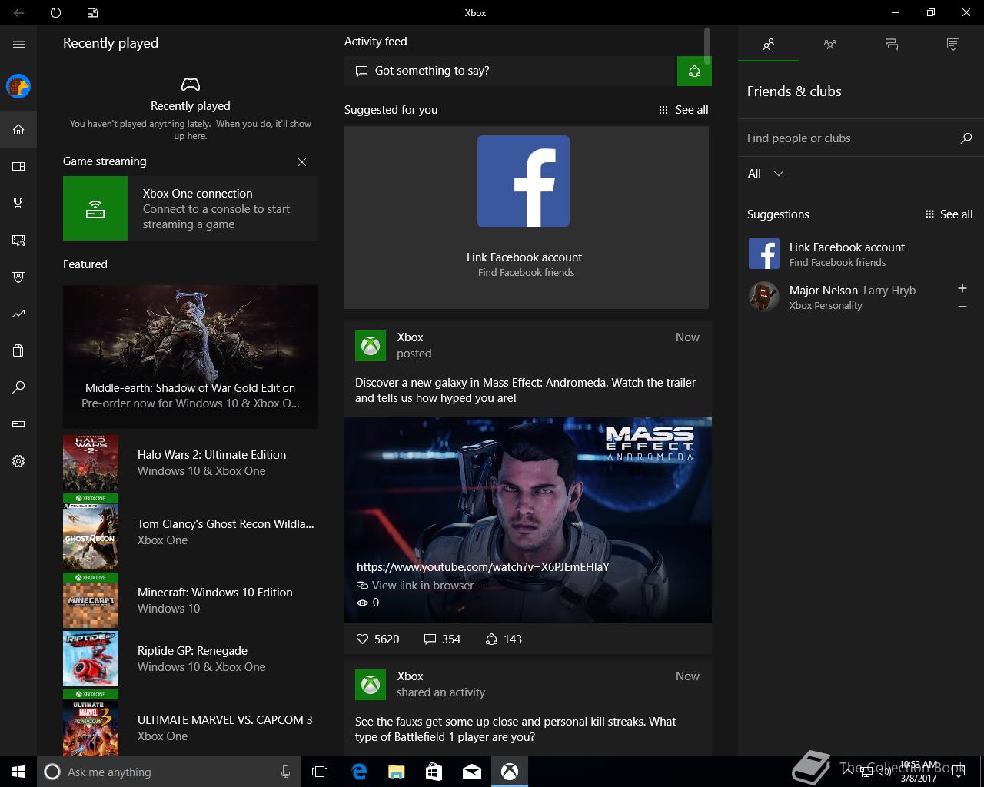Open File Explorer from taskbar

click(396, 772)
